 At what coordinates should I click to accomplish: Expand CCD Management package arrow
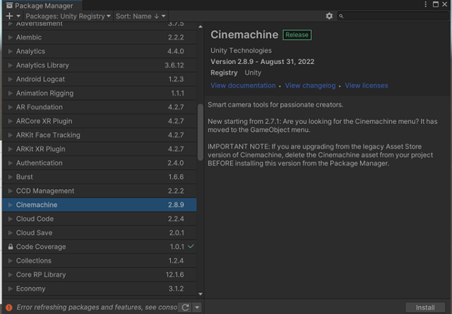pos(10,191)
